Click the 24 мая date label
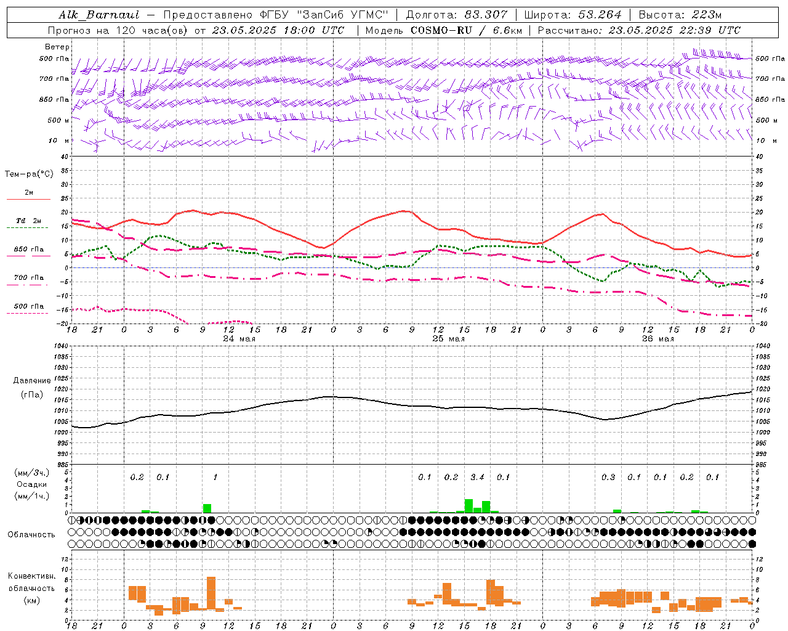This screenshot has width=788, height=631. tap(239, 339)
